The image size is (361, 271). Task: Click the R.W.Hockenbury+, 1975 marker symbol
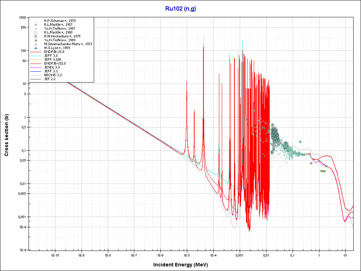coord(36,36)
